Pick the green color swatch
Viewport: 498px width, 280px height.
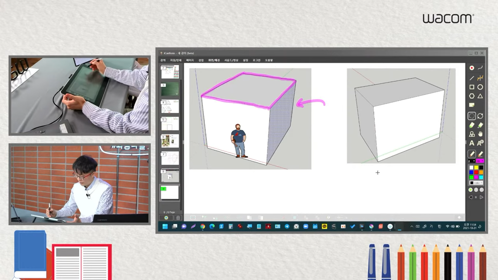coord(471,177)
